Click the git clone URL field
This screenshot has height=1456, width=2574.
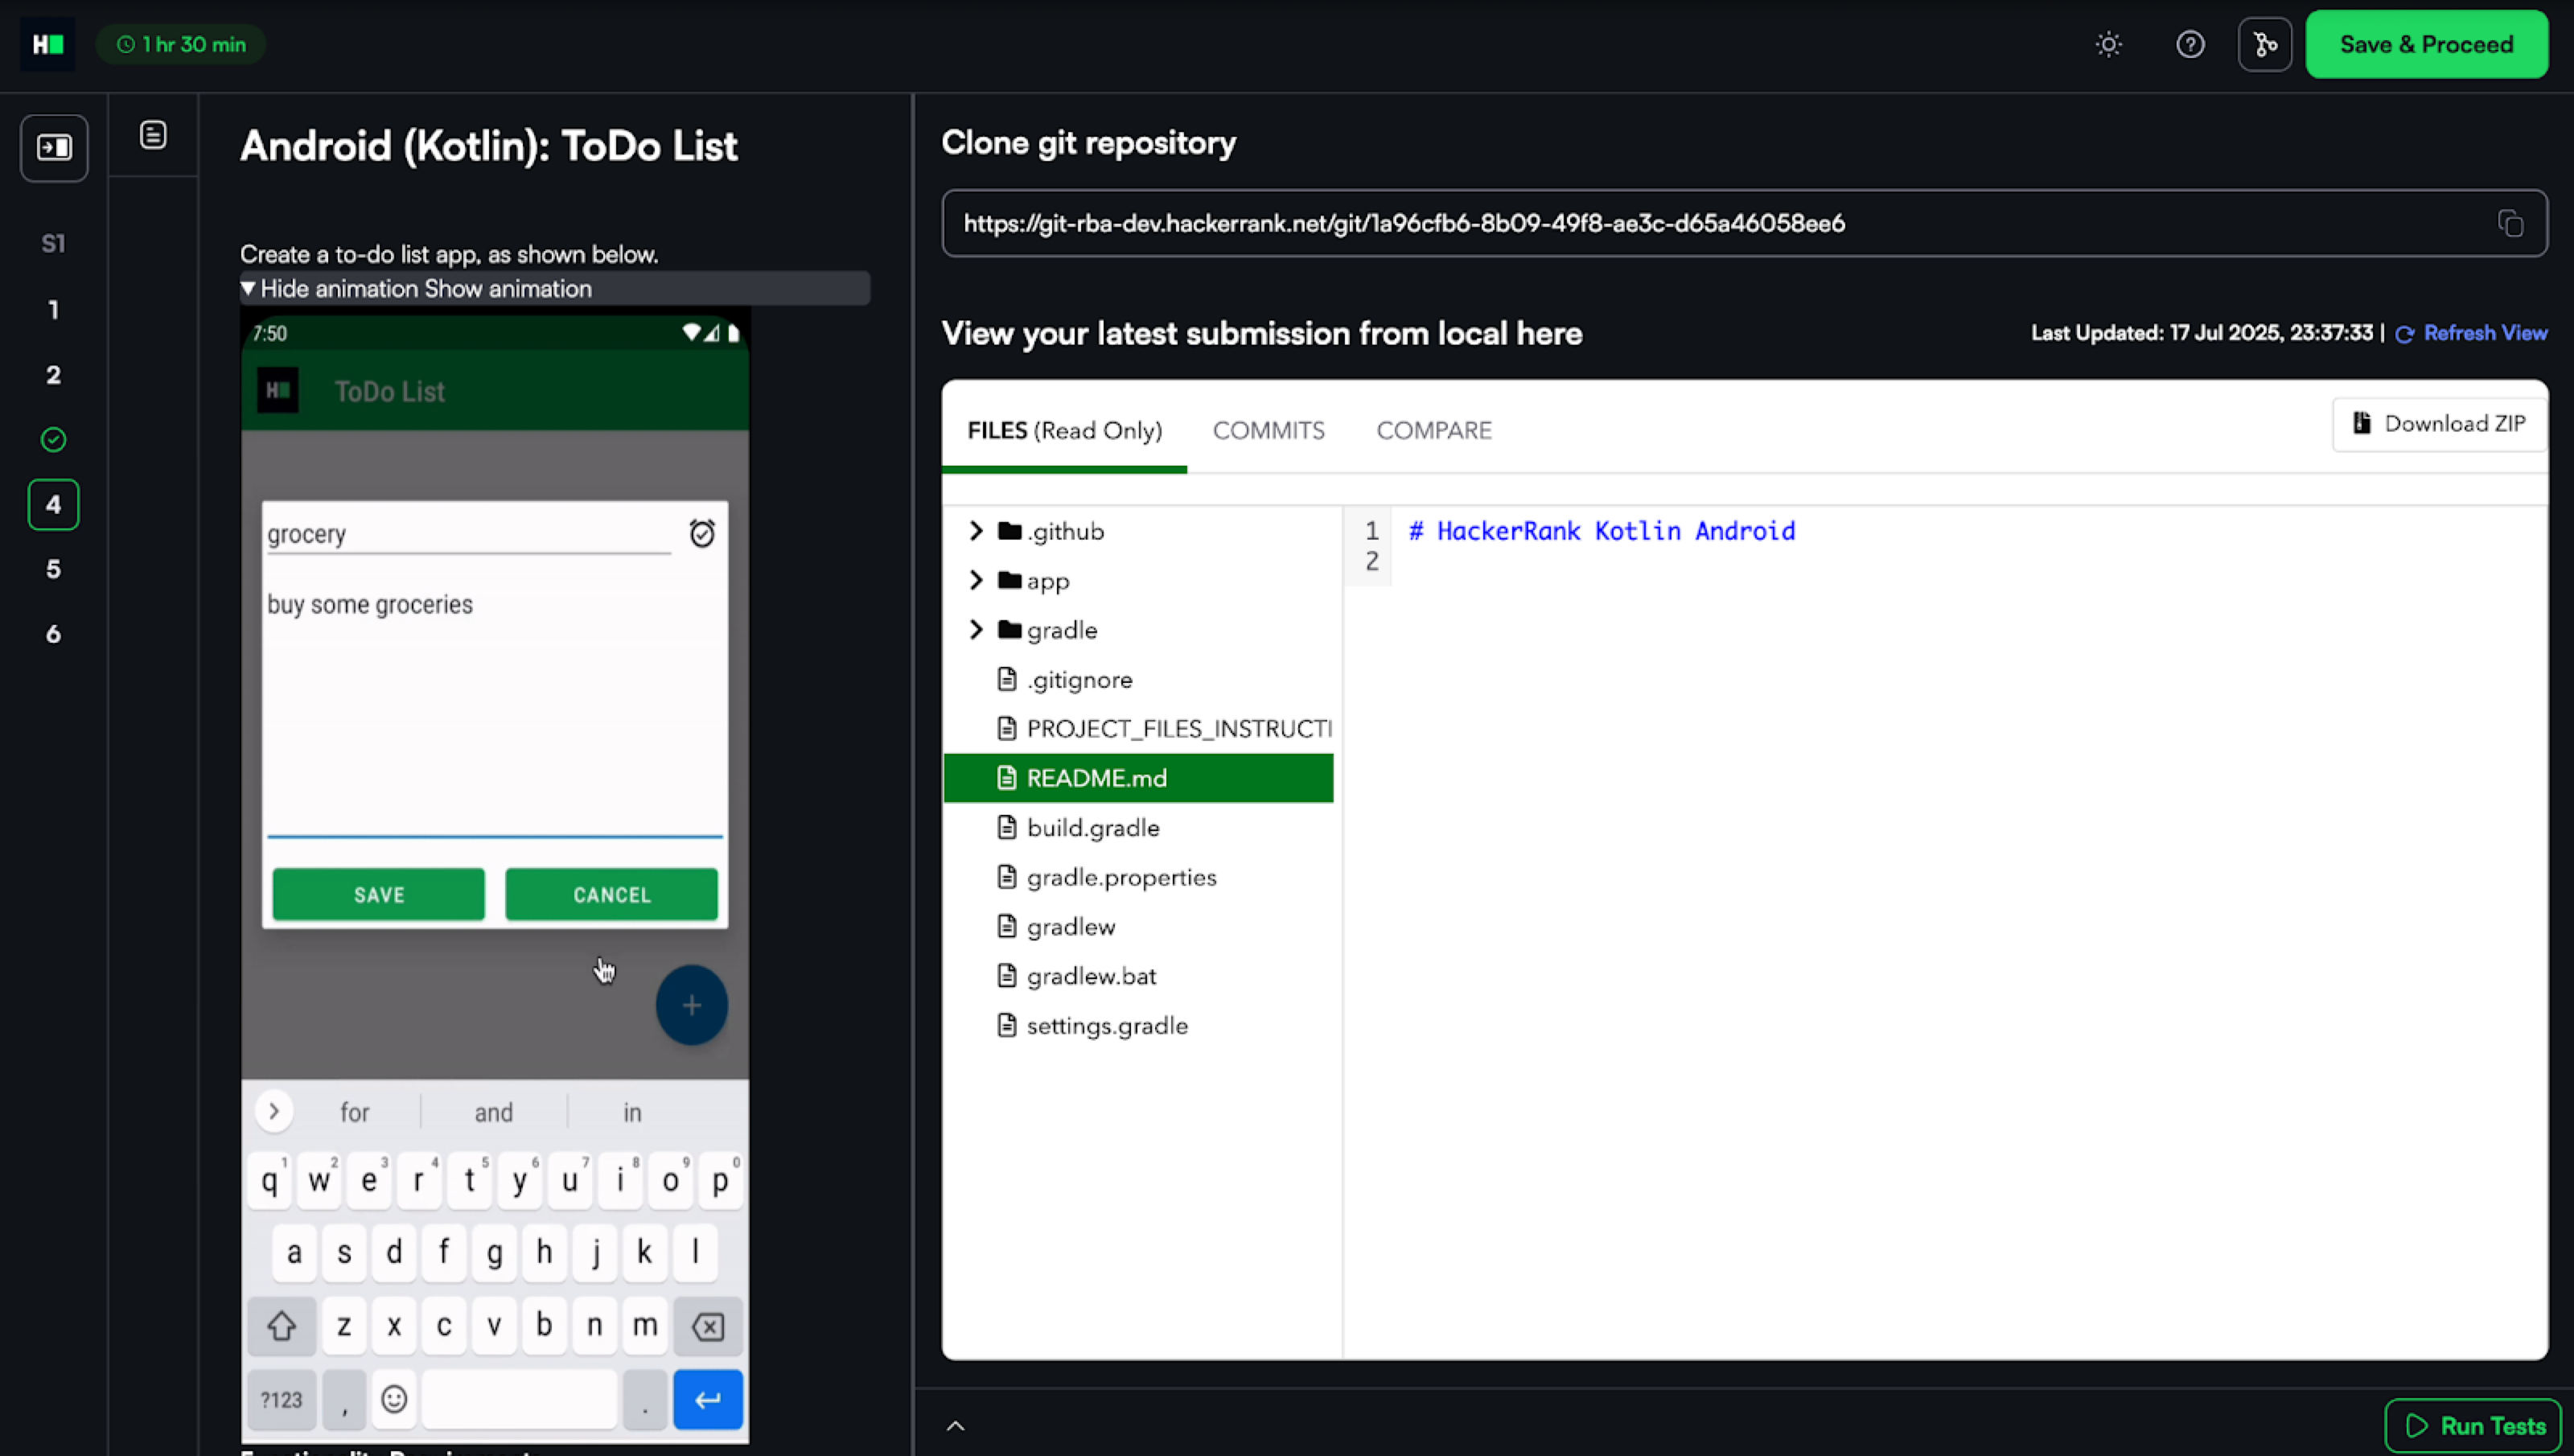(1743, 223)
